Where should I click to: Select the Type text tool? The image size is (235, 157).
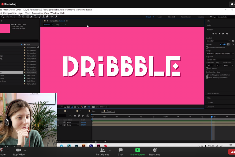coord(35,17)
